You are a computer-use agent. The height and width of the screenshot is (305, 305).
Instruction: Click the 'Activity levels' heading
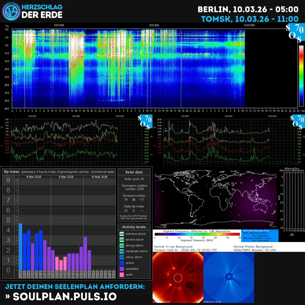(x=134, y=227)
